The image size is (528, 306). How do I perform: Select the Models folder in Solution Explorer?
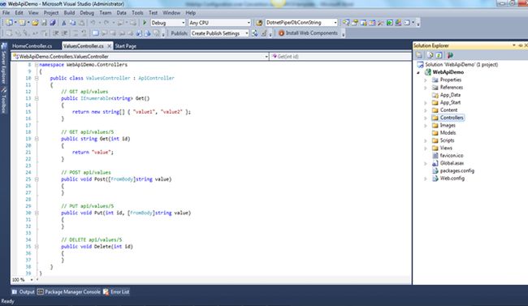coord(448,133)
